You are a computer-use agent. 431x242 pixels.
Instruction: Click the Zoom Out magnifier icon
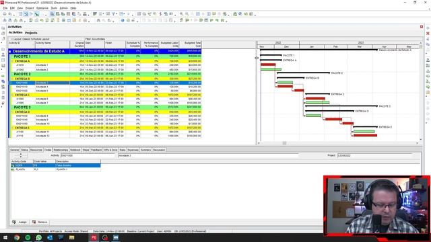click(187, 14)
